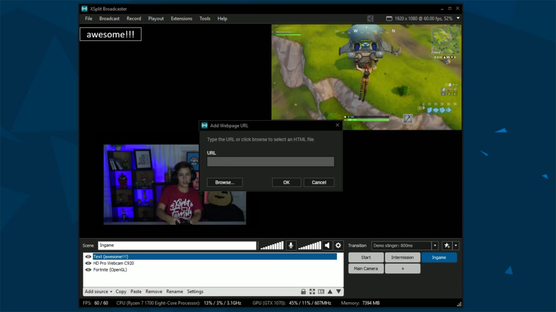Click Remove in the sources toolbar
Viewport: 556px width, 312px height.
[x=154, y=292]
